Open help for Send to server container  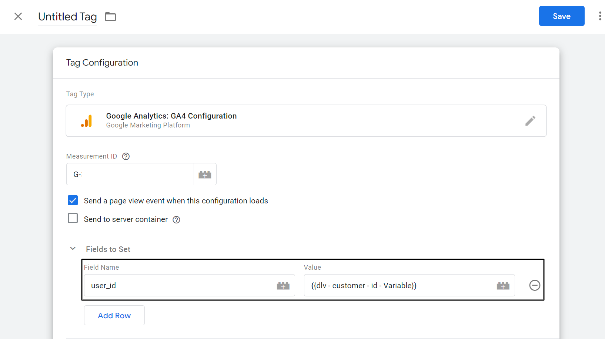pyautogui.click(x=176, y=220)
